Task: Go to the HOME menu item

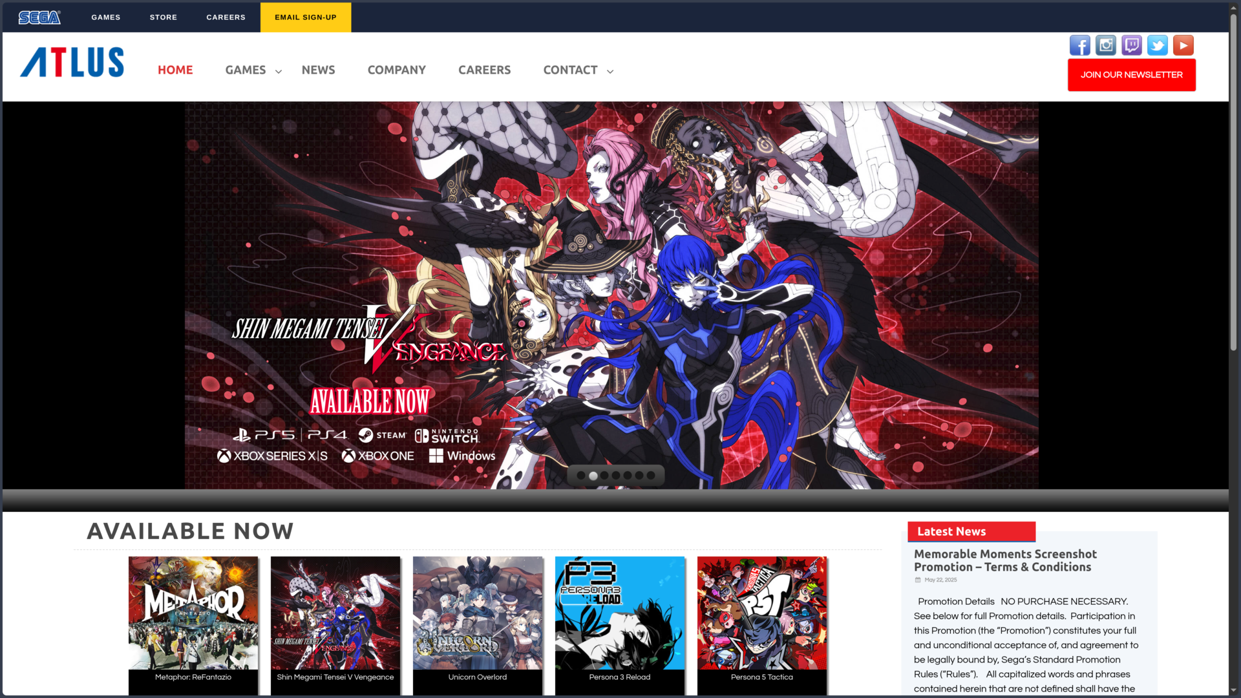Action: click(175, 70)
